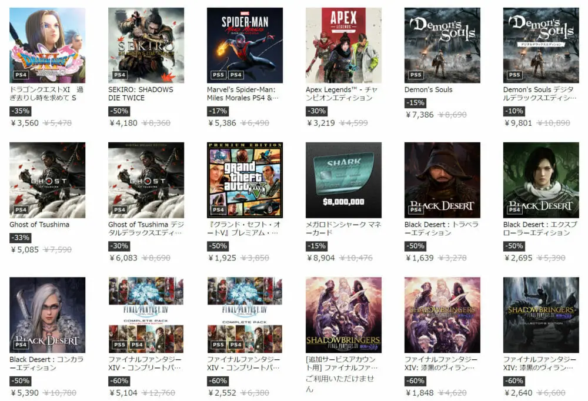Open the Ghost of Tsushima title link
Image resolution: width=588 pixels, height=401 pixels.
point(39,225)
